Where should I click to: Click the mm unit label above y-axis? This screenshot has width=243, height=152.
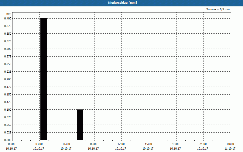click(x=9, y=14)
